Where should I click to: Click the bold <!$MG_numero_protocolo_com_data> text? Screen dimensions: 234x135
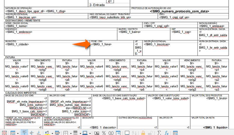tap(180, 11)
